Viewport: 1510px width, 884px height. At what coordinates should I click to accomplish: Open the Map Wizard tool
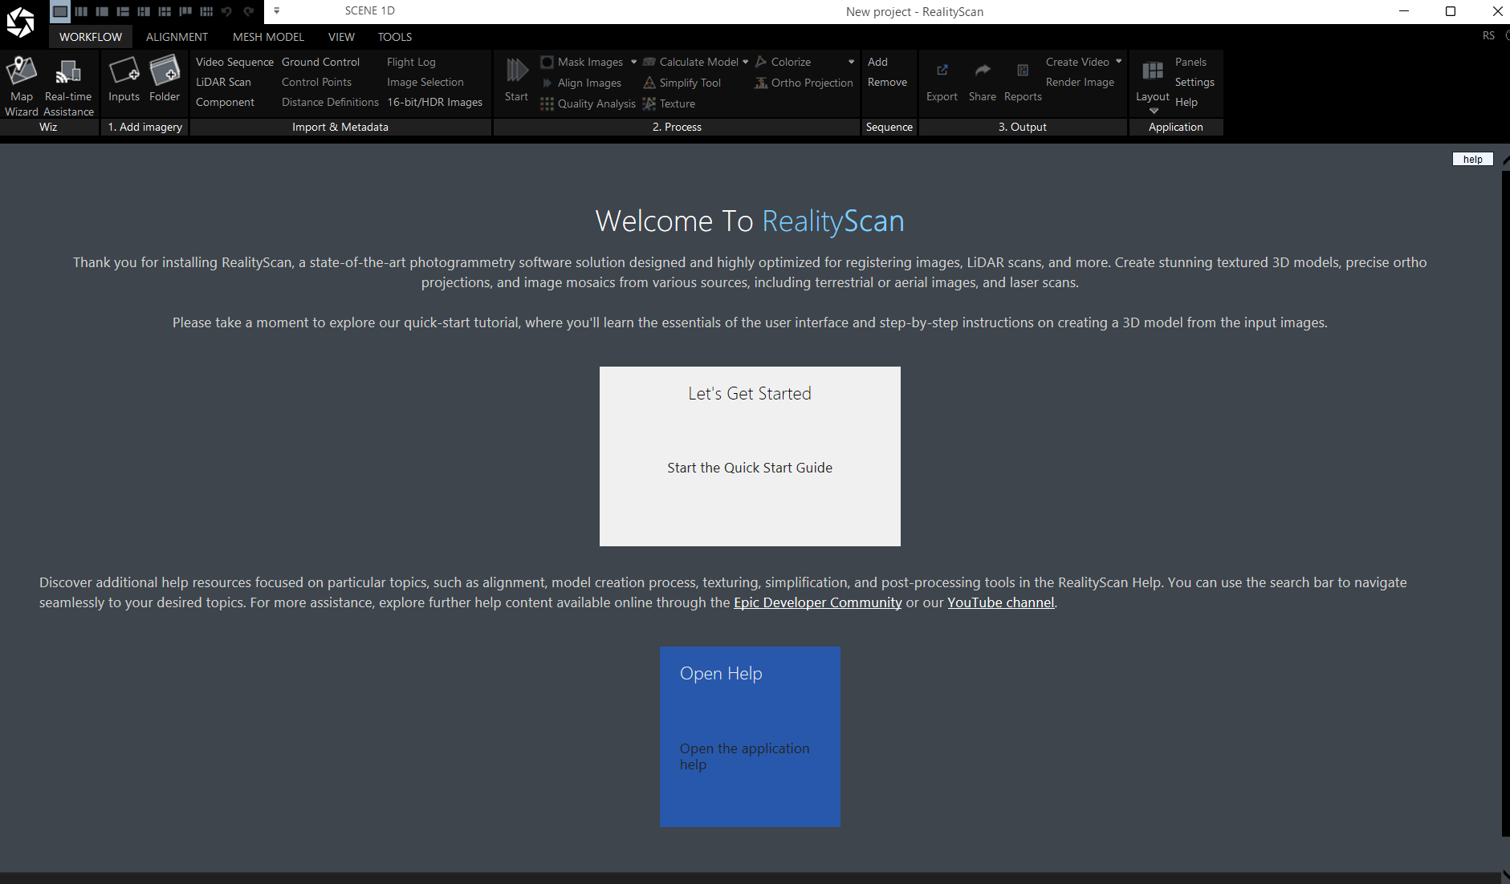click(x=22, y=86)
